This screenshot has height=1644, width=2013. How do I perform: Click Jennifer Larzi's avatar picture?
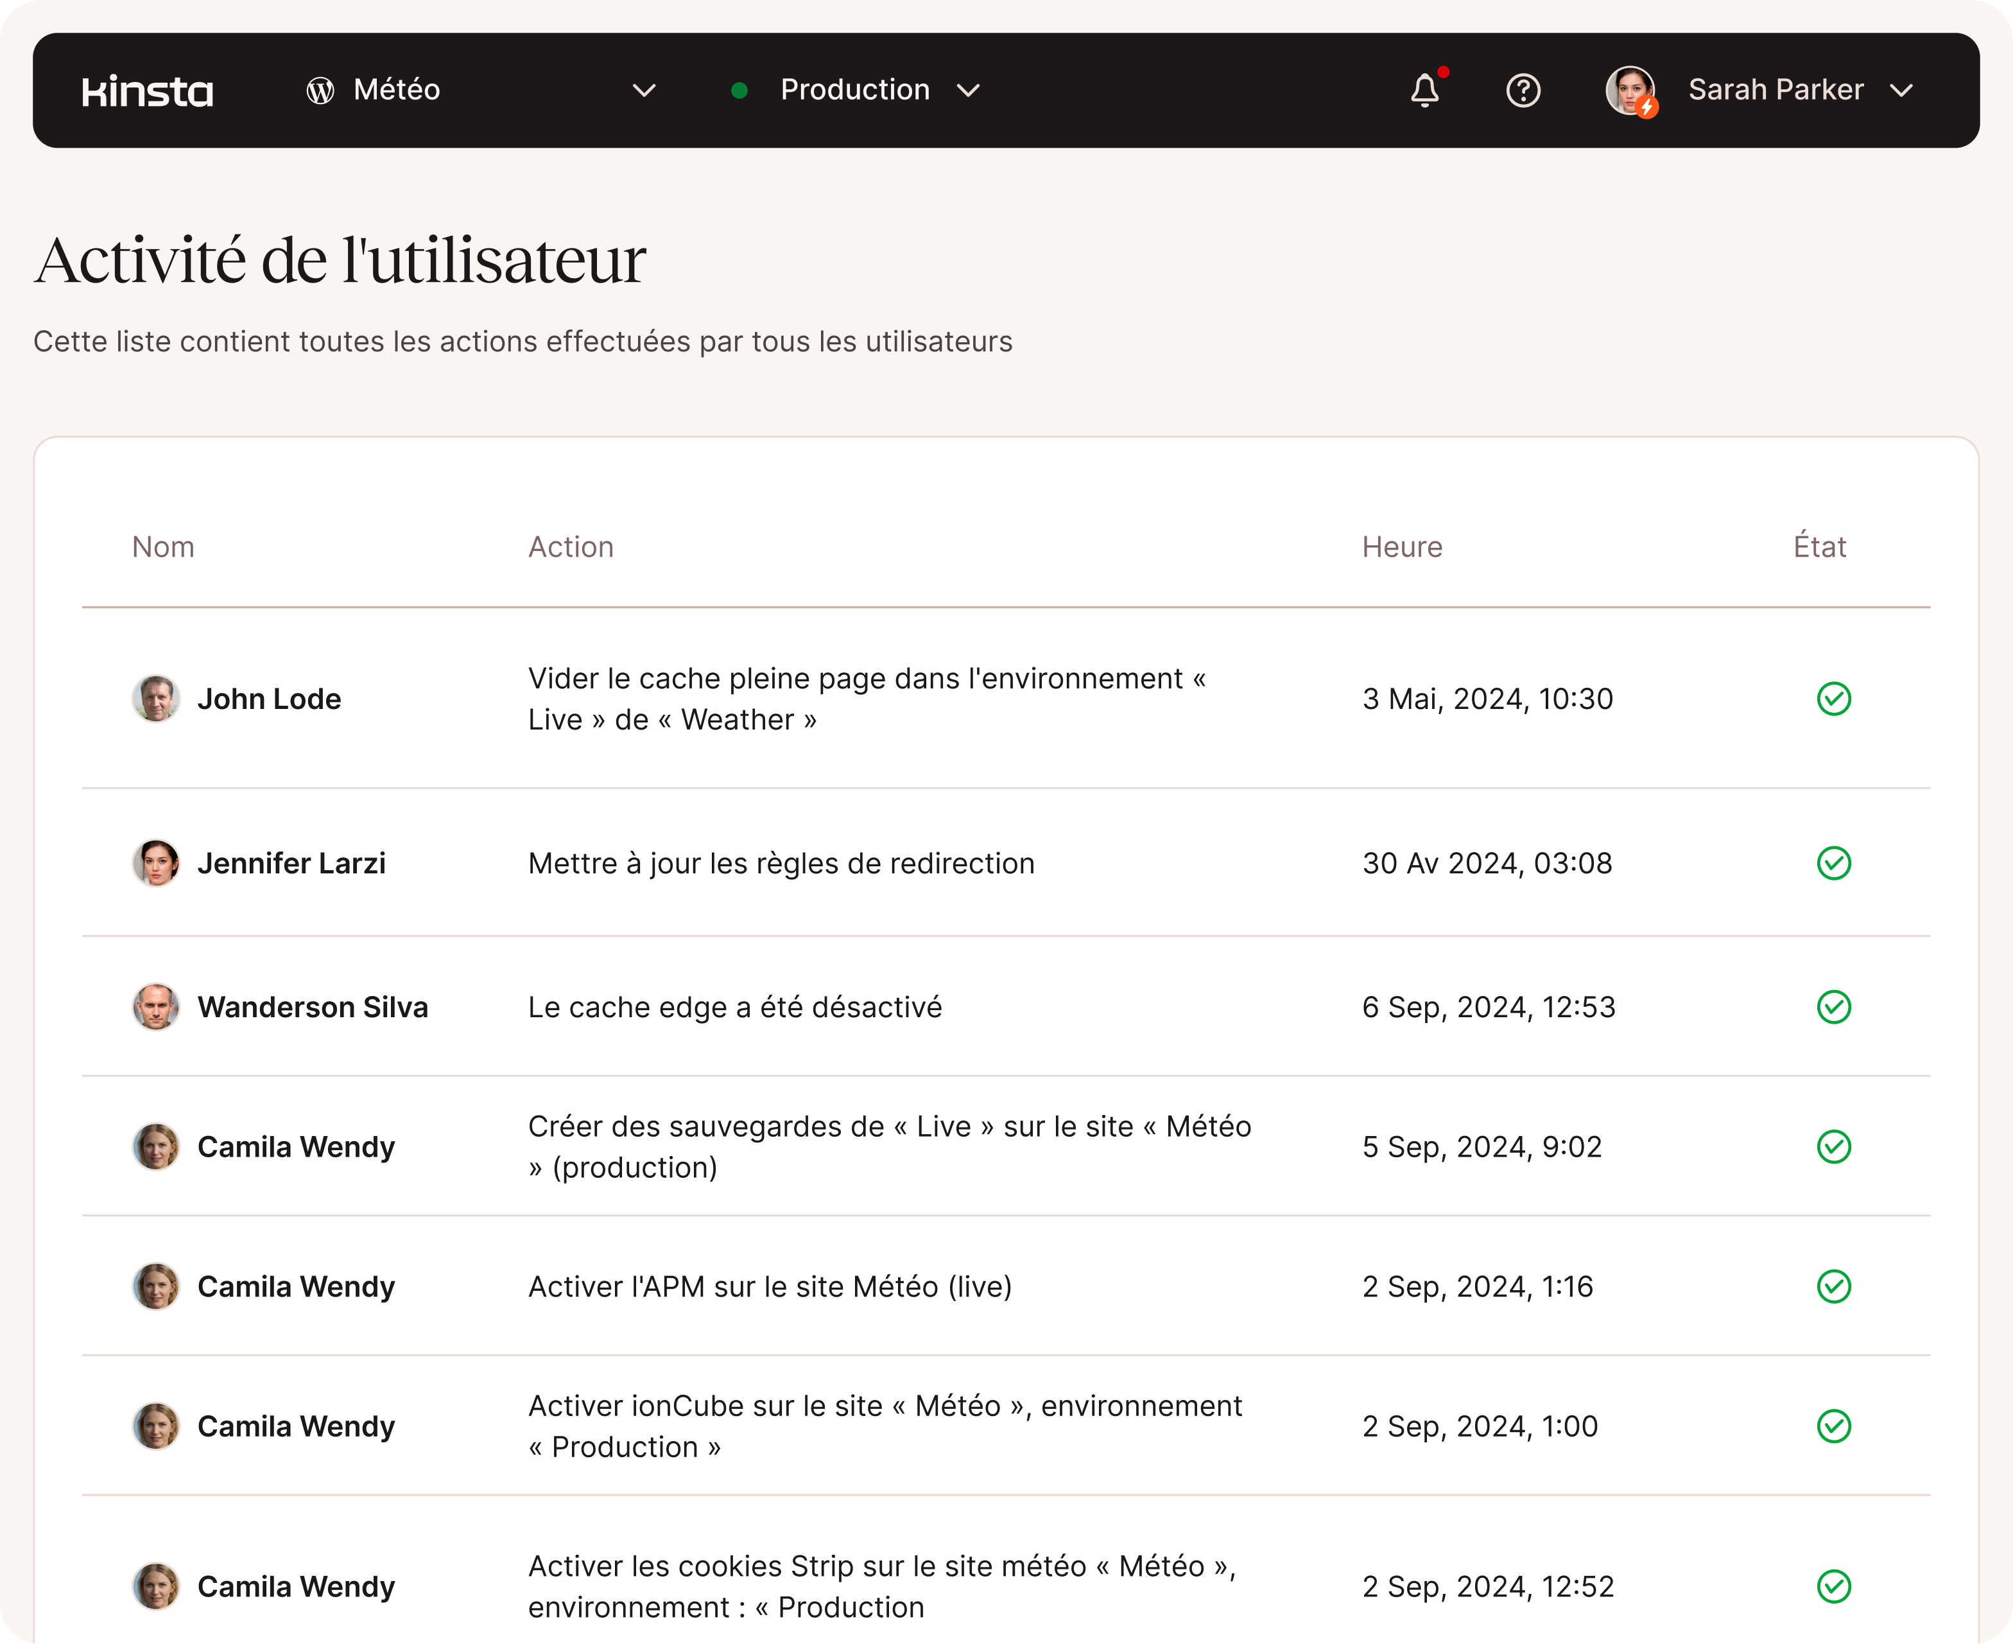tap(156, 862)
